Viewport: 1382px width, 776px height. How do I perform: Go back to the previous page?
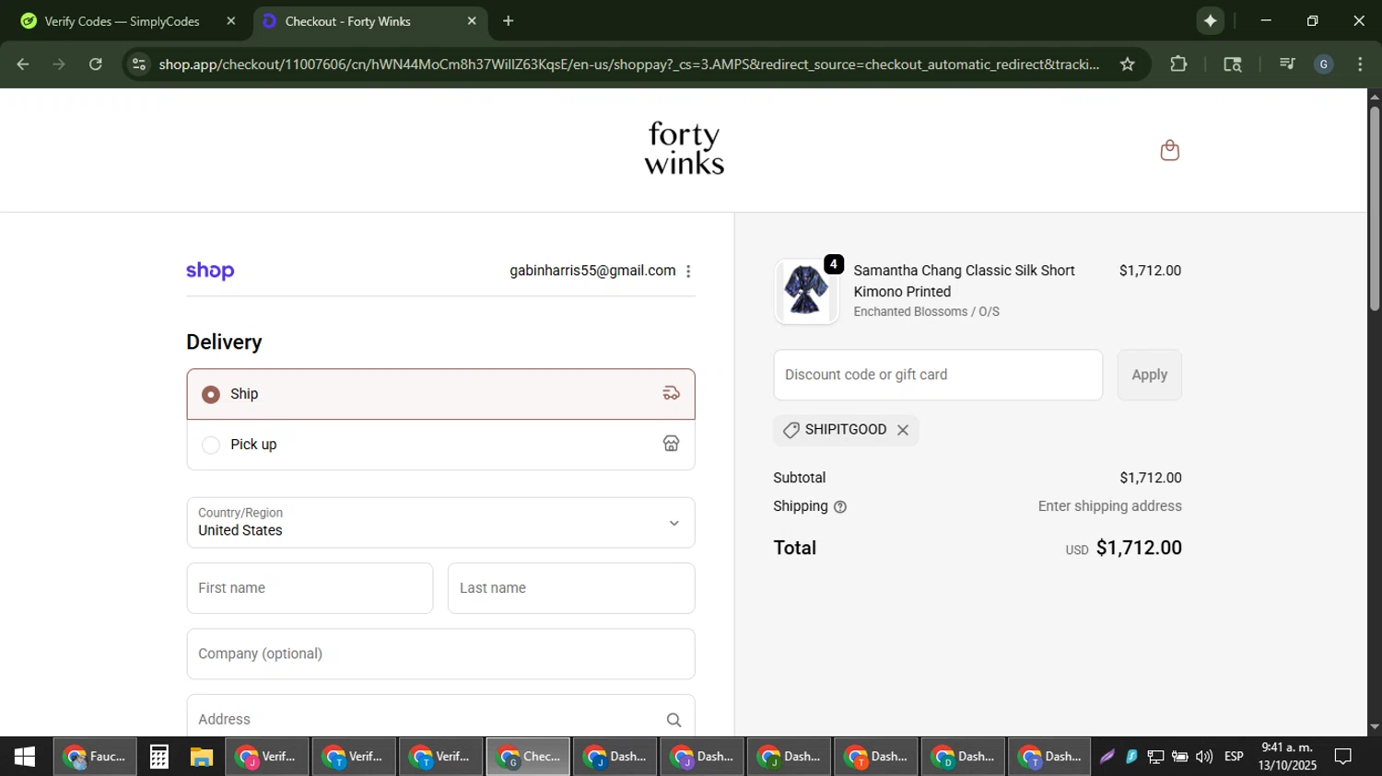22,64
